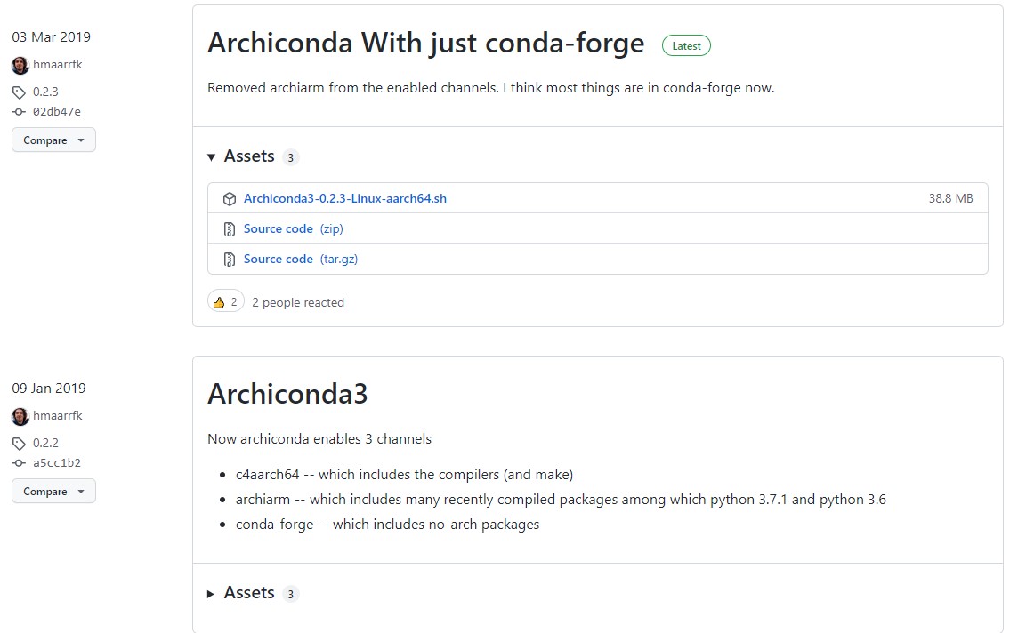Open hmaarrfk avatar on the 03 Mar 2019 release
The image size is (1010, 633).
pos(20,65)
